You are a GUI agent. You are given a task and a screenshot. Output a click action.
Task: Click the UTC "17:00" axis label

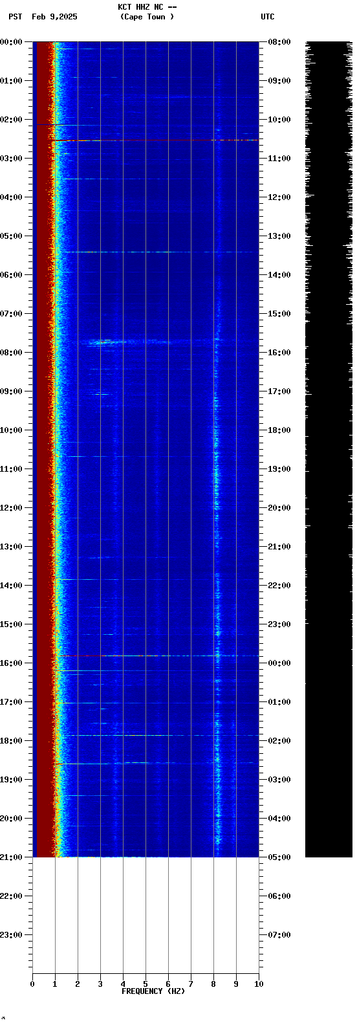point(279,391)
